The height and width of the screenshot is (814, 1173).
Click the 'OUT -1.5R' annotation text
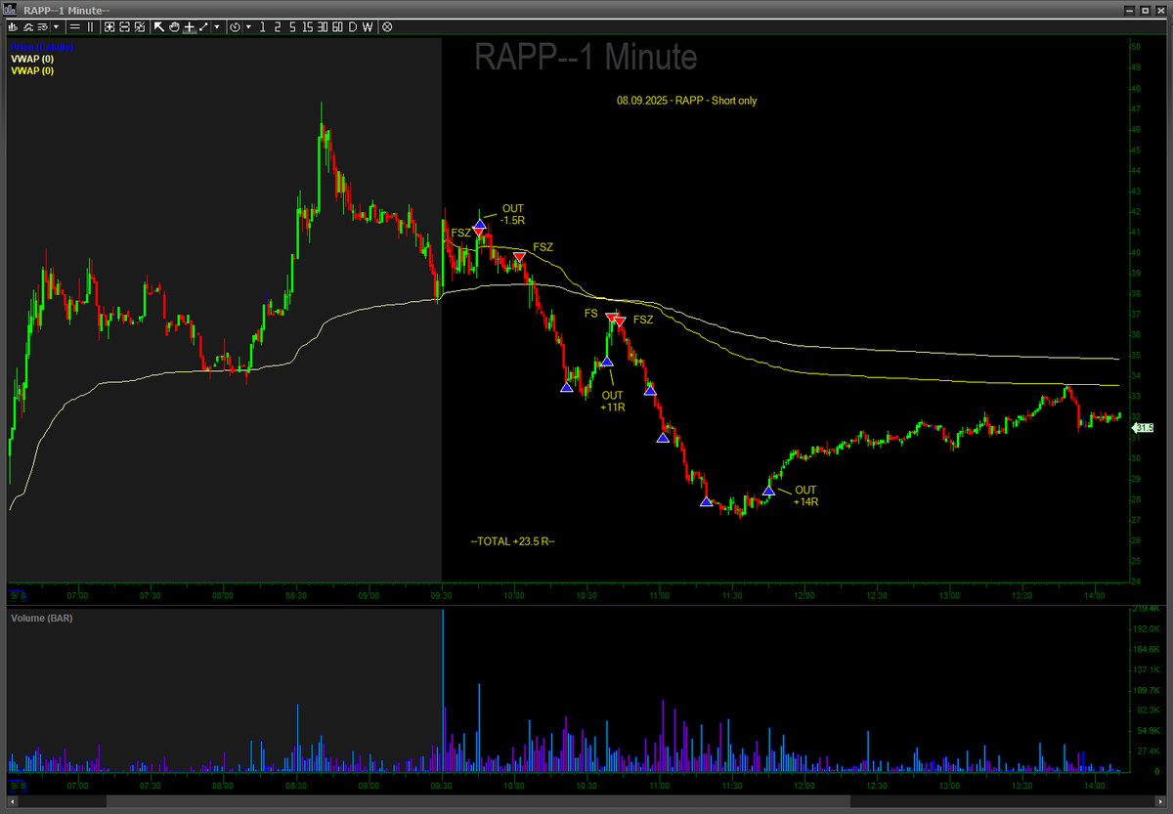pyautogui.click(x=513, y=214)
